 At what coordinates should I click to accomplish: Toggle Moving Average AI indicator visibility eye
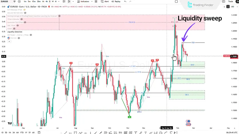pos(59,16)
